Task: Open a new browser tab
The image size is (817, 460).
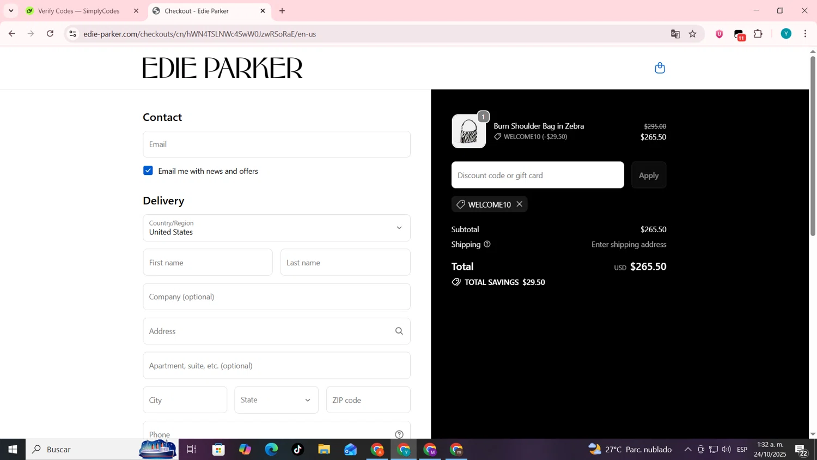Action: click(282, 11)
